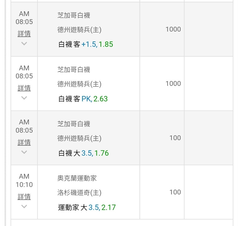
Task: Click the AM 10:10 time cell
Action: pos(24,181)
